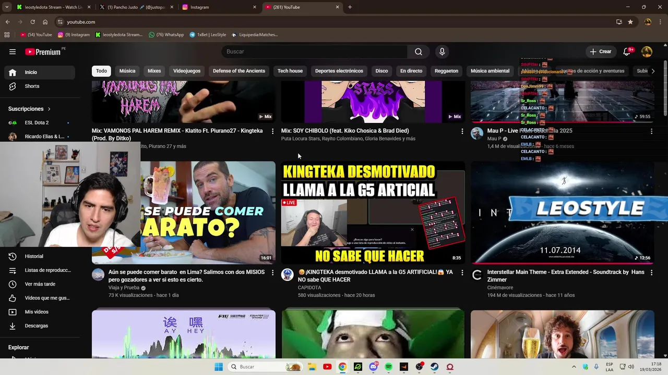Show more filter chips with right arrow
The height and width of the screenshot is (375, 668).
pos(652,71)
